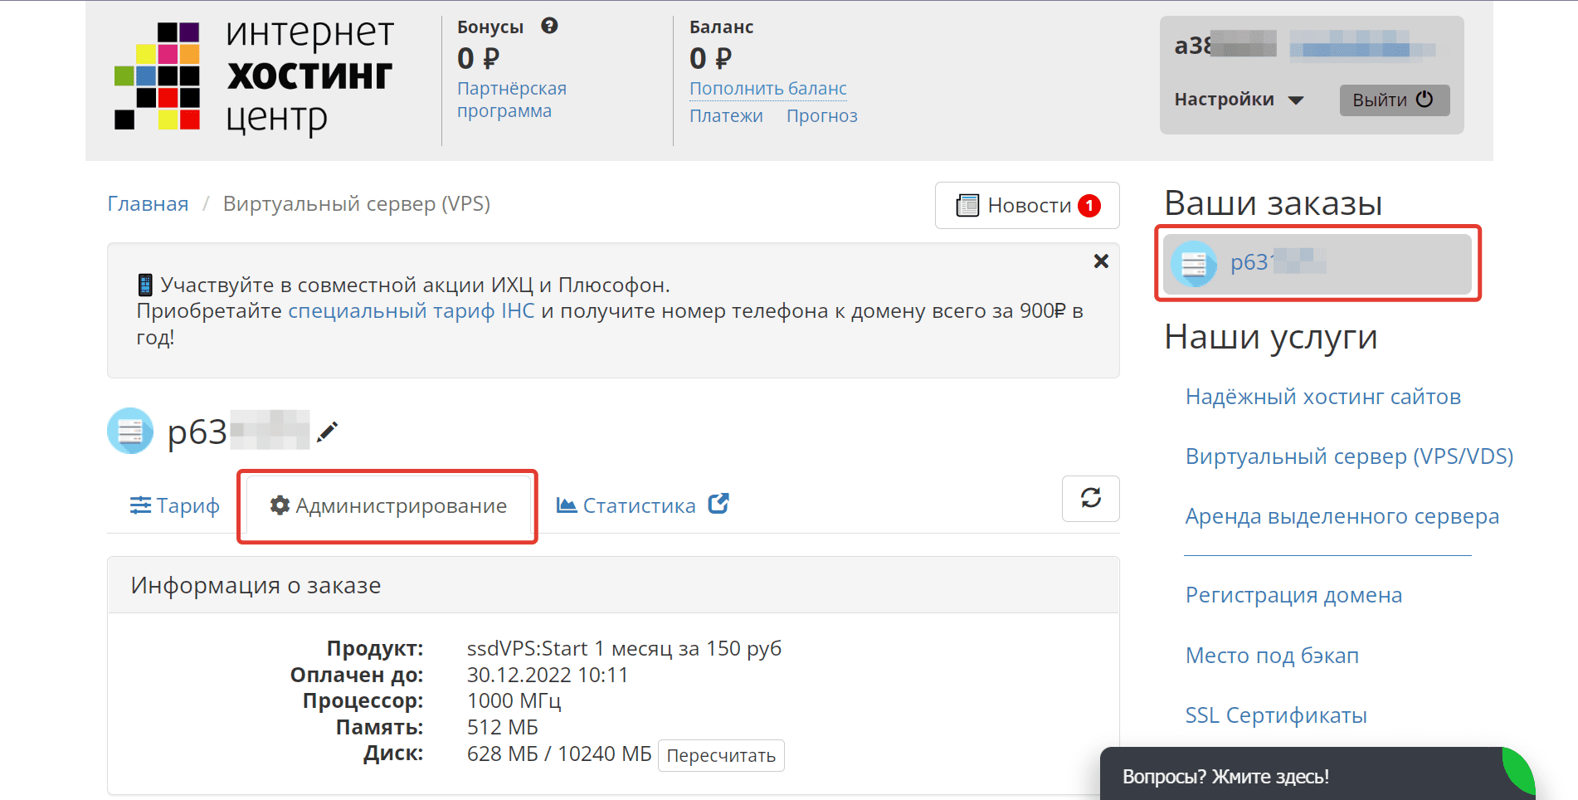The width and height of the screenshot is (1578, 800).
Task: Open the Новости button
Action: pyautogui.click(x=1027, y=205)
